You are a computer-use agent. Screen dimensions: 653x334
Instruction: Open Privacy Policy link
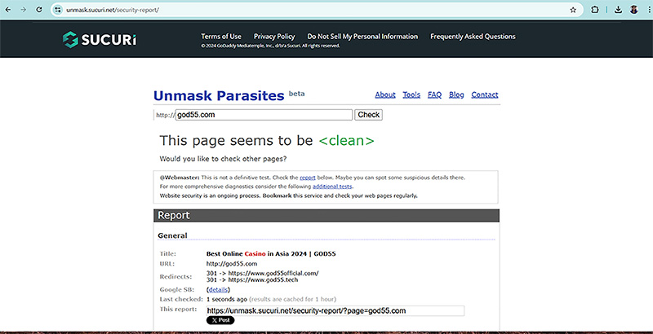pyautogui.click(x=274, y=37)
